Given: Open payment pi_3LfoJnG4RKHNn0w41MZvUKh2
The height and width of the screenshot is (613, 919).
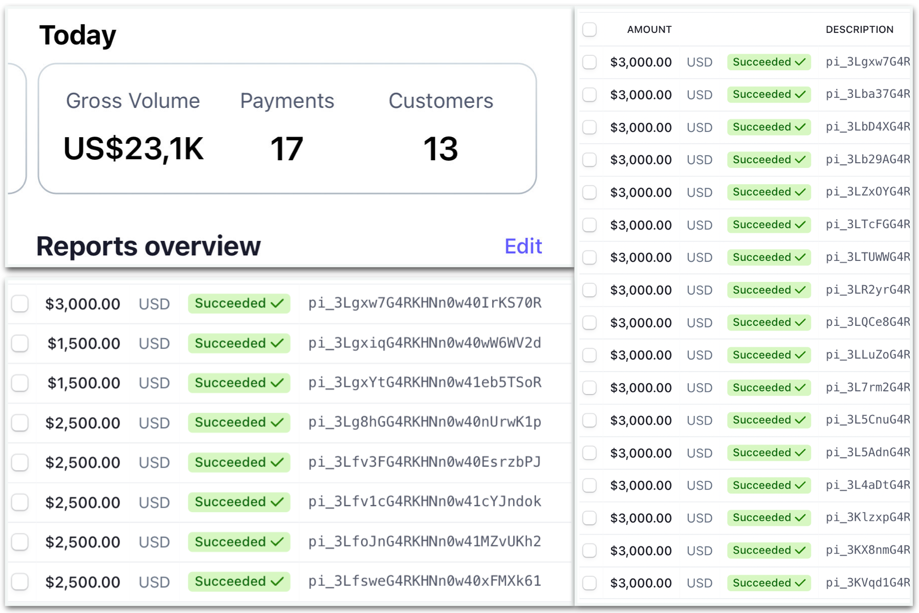Looking at the screenshot, I should click(424, 541).
